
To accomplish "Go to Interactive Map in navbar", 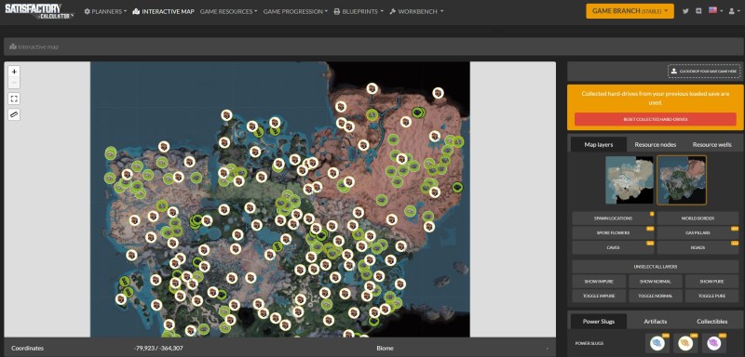I will (164, 11).
